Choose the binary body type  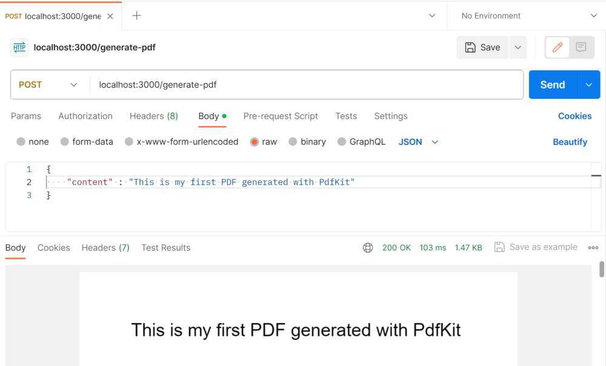307,142
